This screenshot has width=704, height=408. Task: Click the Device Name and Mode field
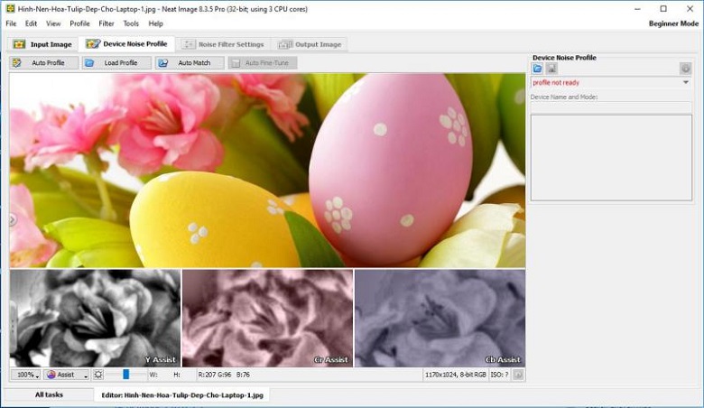click(611, 107)
